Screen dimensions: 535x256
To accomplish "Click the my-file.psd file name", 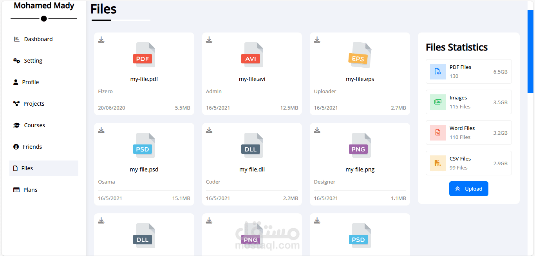I will 144,169.
